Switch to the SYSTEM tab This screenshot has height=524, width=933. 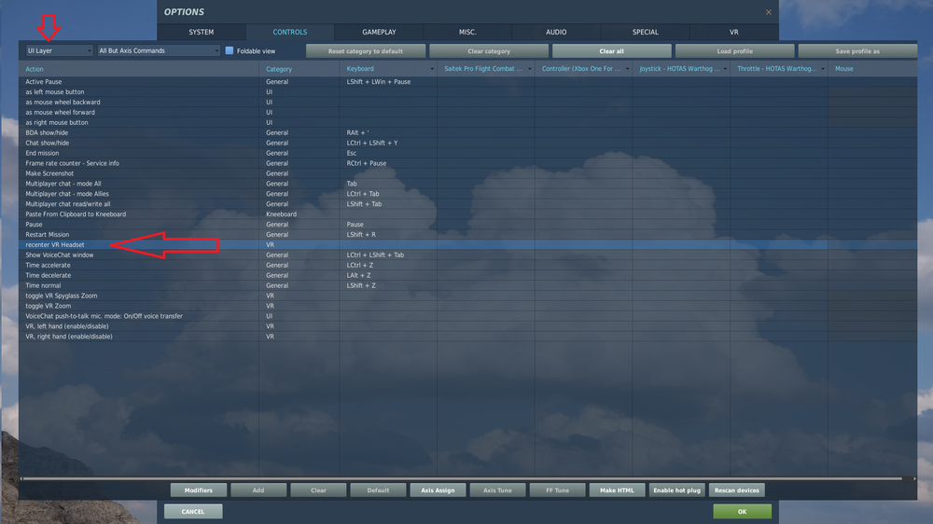[x=202, y=32]
